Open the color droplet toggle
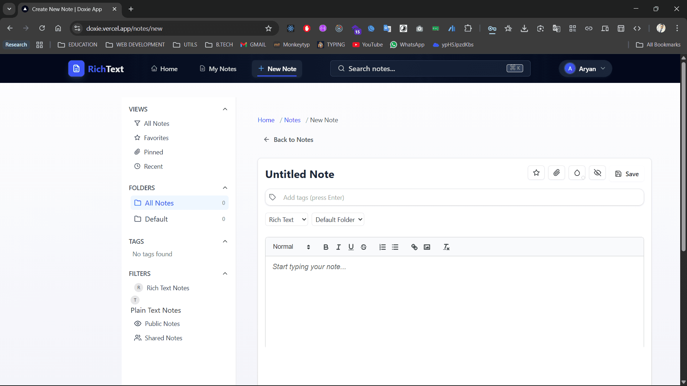This screenshot has height=386, width=687. 577,173
